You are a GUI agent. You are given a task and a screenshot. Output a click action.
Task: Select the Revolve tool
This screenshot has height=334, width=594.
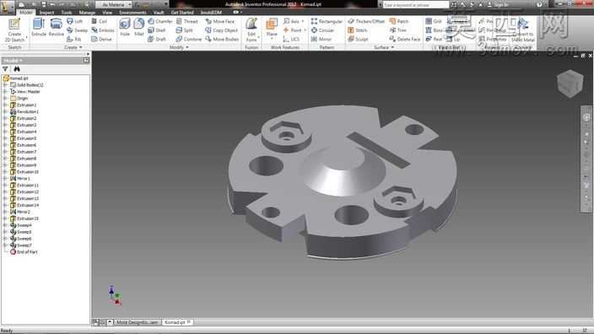[x=56, y=28]
